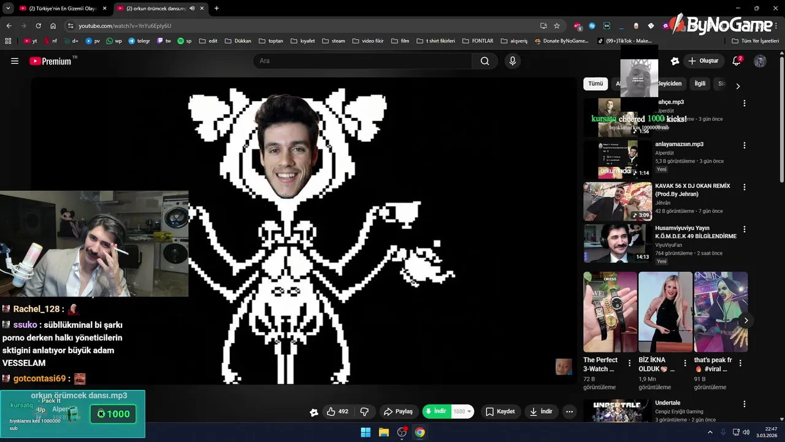This screenshot has height=442, width=785.
Task: Select the Tümü filter chip
Action: coord(595,83)
